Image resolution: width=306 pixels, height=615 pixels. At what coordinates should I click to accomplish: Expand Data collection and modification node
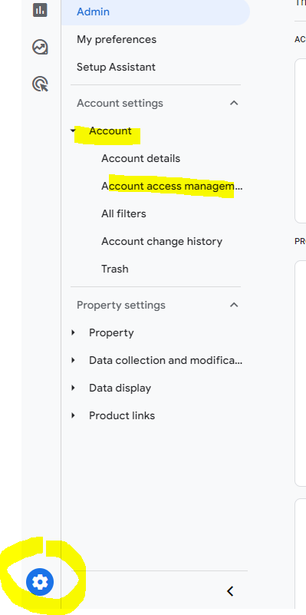(73, 360)
